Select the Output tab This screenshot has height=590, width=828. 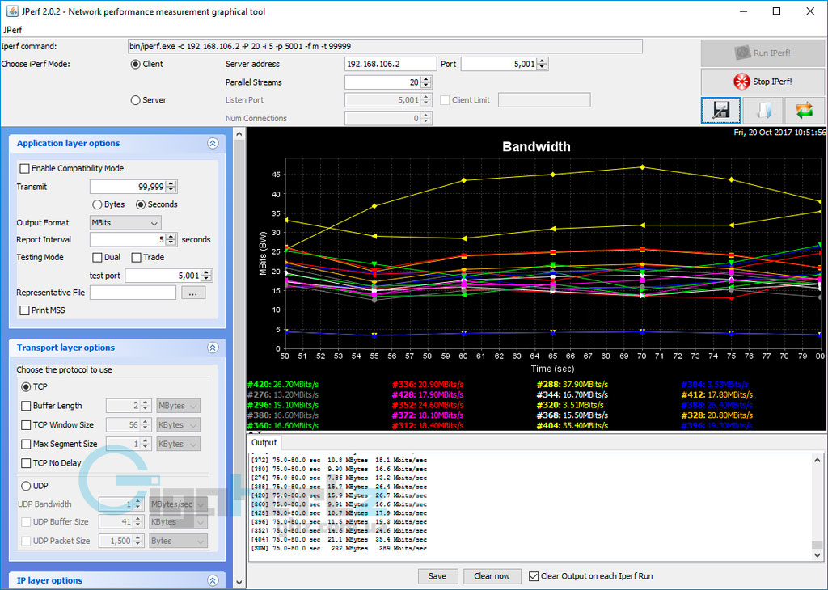coord(264,443)
